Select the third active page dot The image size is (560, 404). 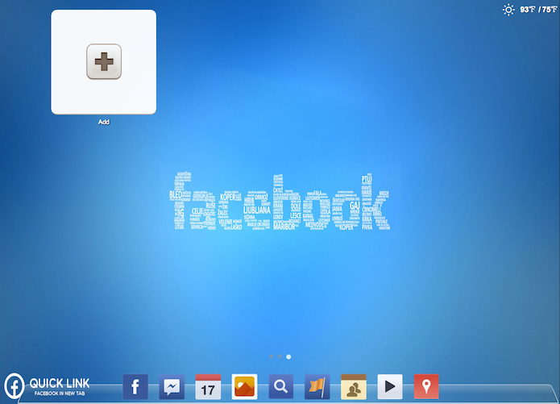point(288,356)
